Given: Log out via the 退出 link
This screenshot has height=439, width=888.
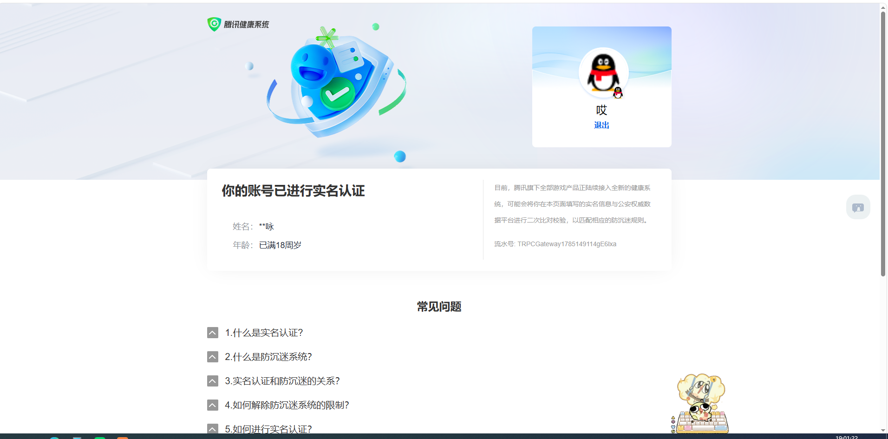Looking at the screenshot, I should 601,125.
